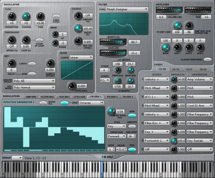Click the Chorus Amount knob
The height and width of the screenshot is (178, 215).
[x=78, y=15]
